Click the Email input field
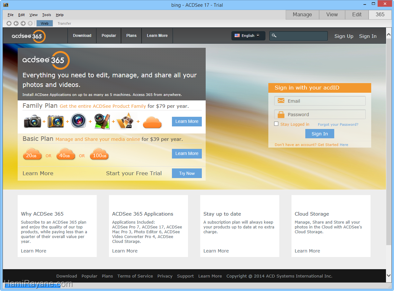The height and width of the screenshot is (291, 394). [320, 101]
